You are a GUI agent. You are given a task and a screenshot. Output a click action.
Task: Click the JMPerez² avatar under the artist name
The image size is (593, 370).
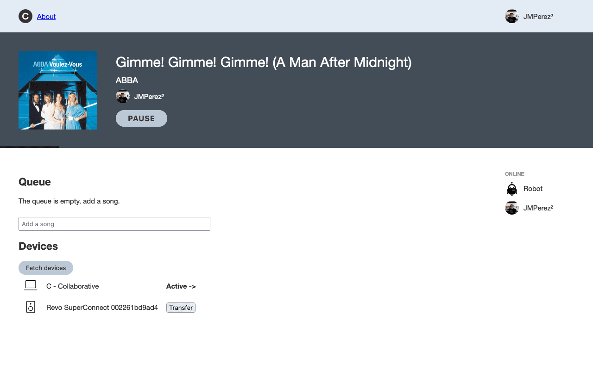[x=123, y=96]
